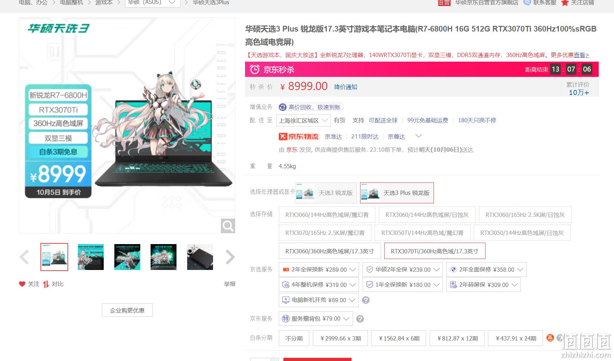Open 华硕天选3Plus breadcrumb item
Screen dimensions: 614x361
pos(211,2)
